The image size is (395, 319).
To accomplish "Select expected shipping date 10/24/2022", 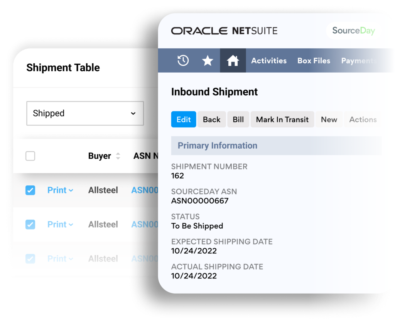I will tap(194, 251).
